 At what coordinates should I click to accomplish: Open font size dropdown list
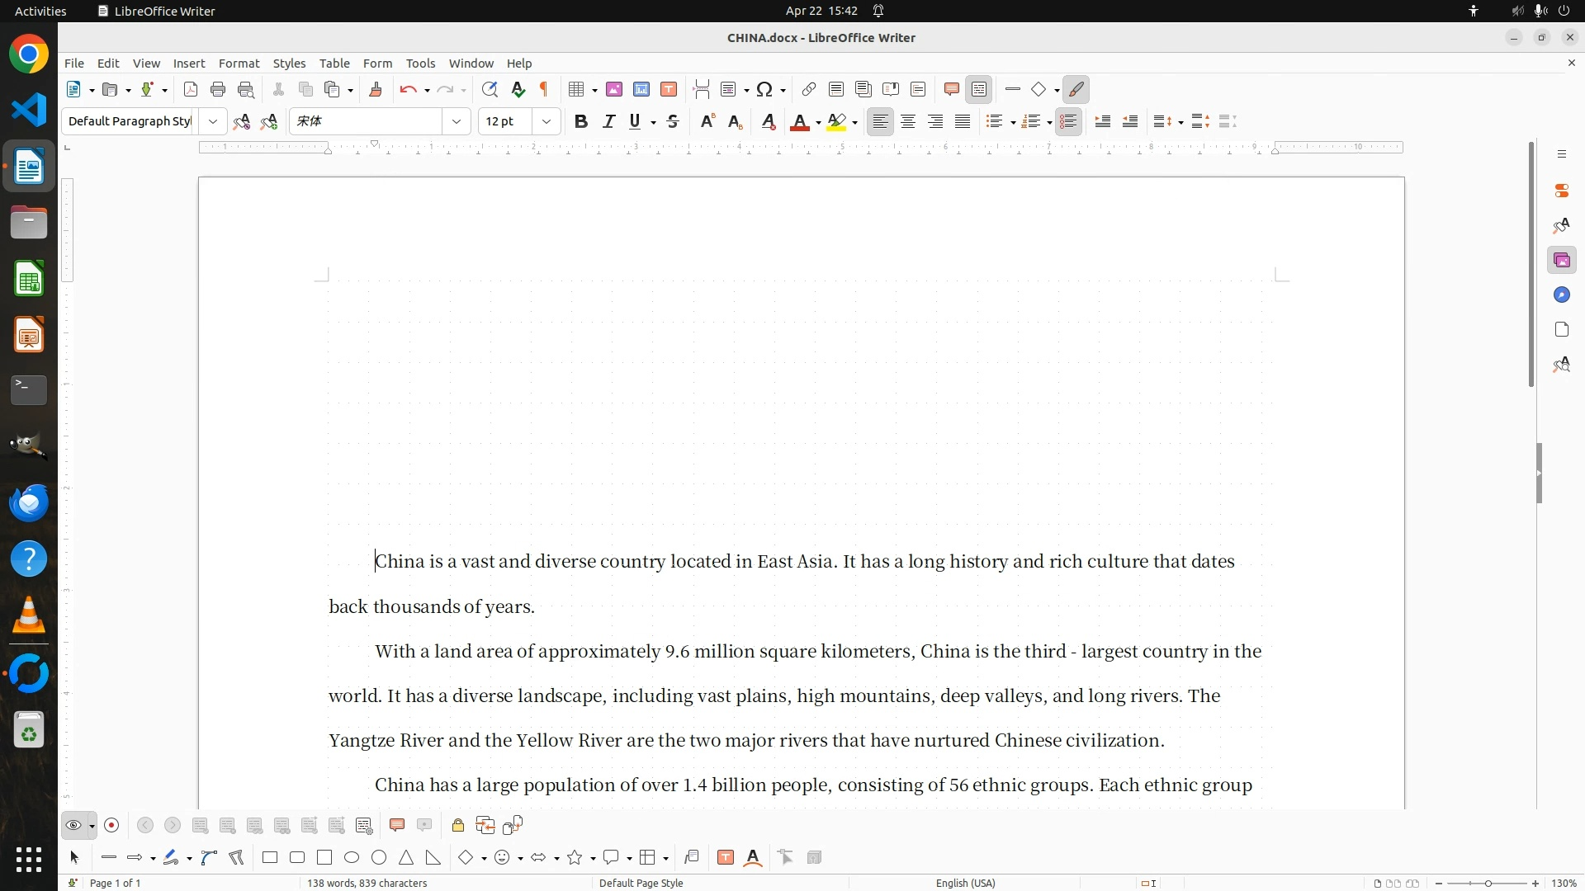(546, 122)
